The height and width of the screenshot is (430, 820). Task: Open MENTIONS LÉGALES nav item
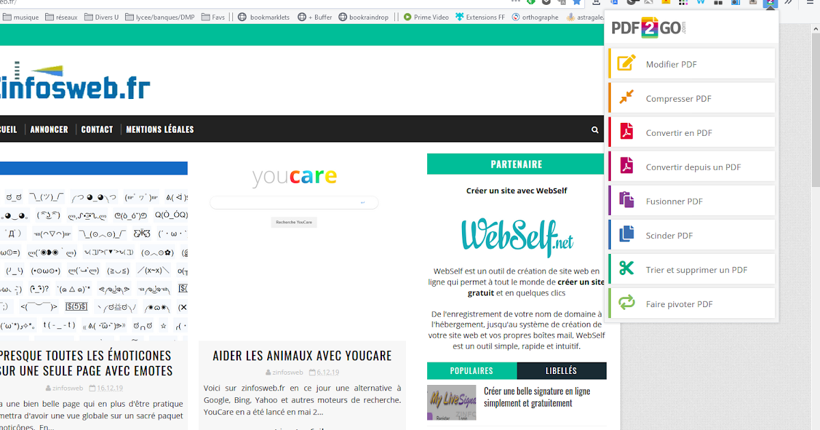point(160,129)
